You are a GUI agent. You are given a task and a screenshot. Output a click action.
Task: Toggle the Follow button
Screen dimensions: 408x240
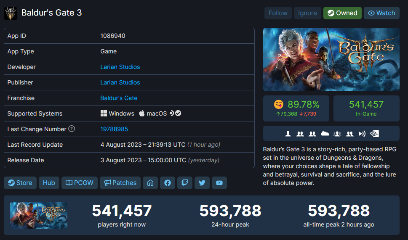pos(278,13)
